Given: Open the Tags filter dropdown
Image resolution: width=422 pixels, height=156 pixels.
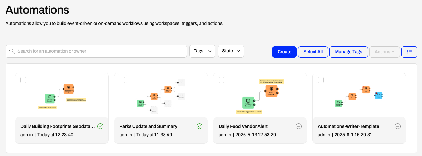Looking at the screenshot, I should pyautogui.click(x=202, y=51).
